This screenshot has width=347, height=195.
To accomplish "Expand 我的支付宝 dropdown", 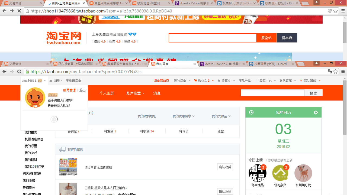I will click(221, 116).
